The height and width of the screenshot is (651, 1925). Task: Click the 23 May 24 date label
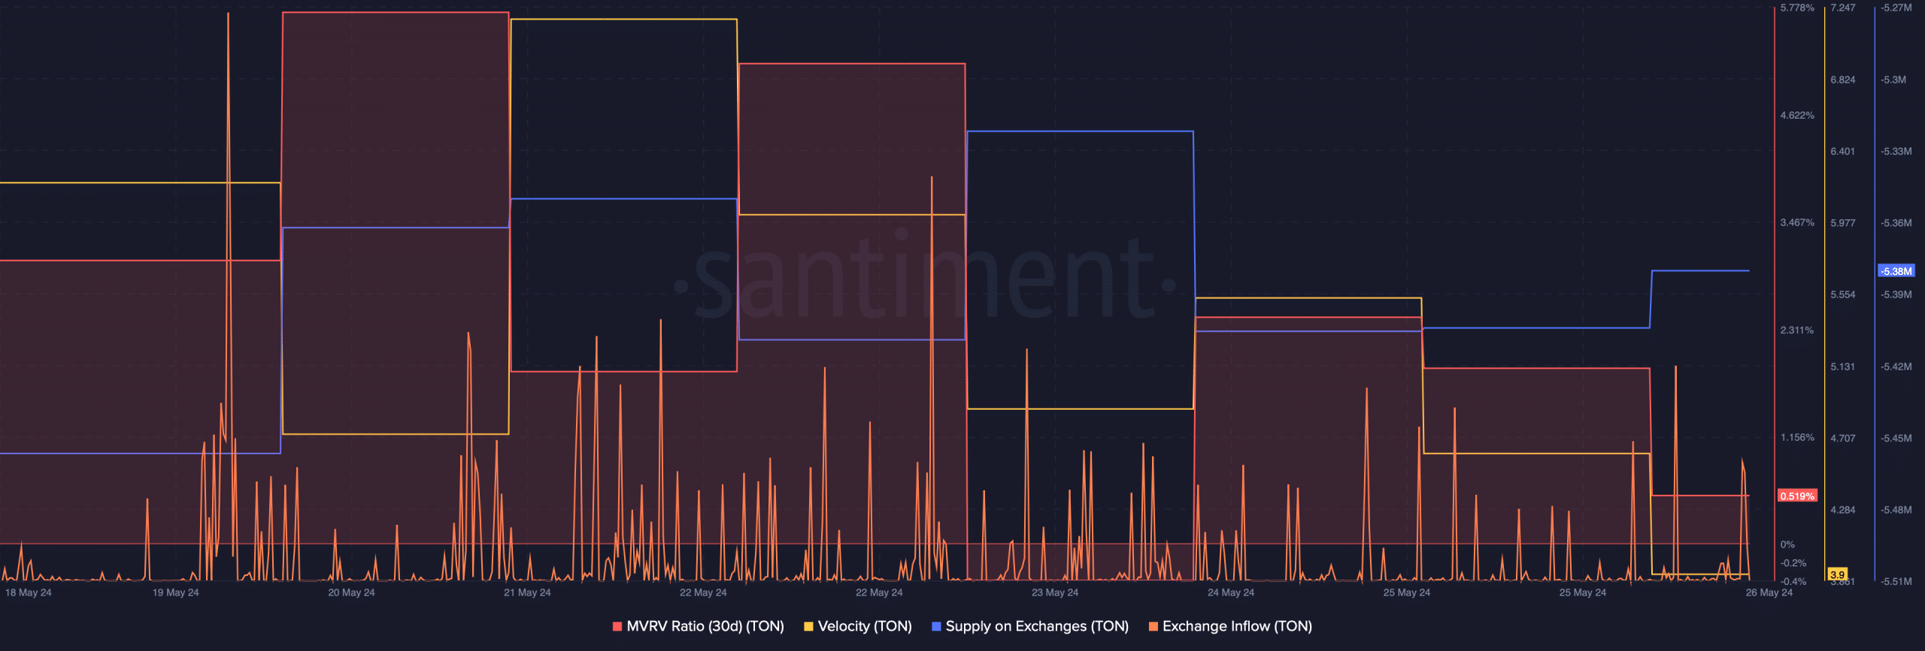pyautogui.click(x=1055, y=592)
